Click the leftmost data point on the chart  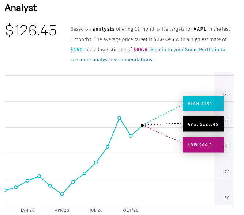tap(5, 190)
